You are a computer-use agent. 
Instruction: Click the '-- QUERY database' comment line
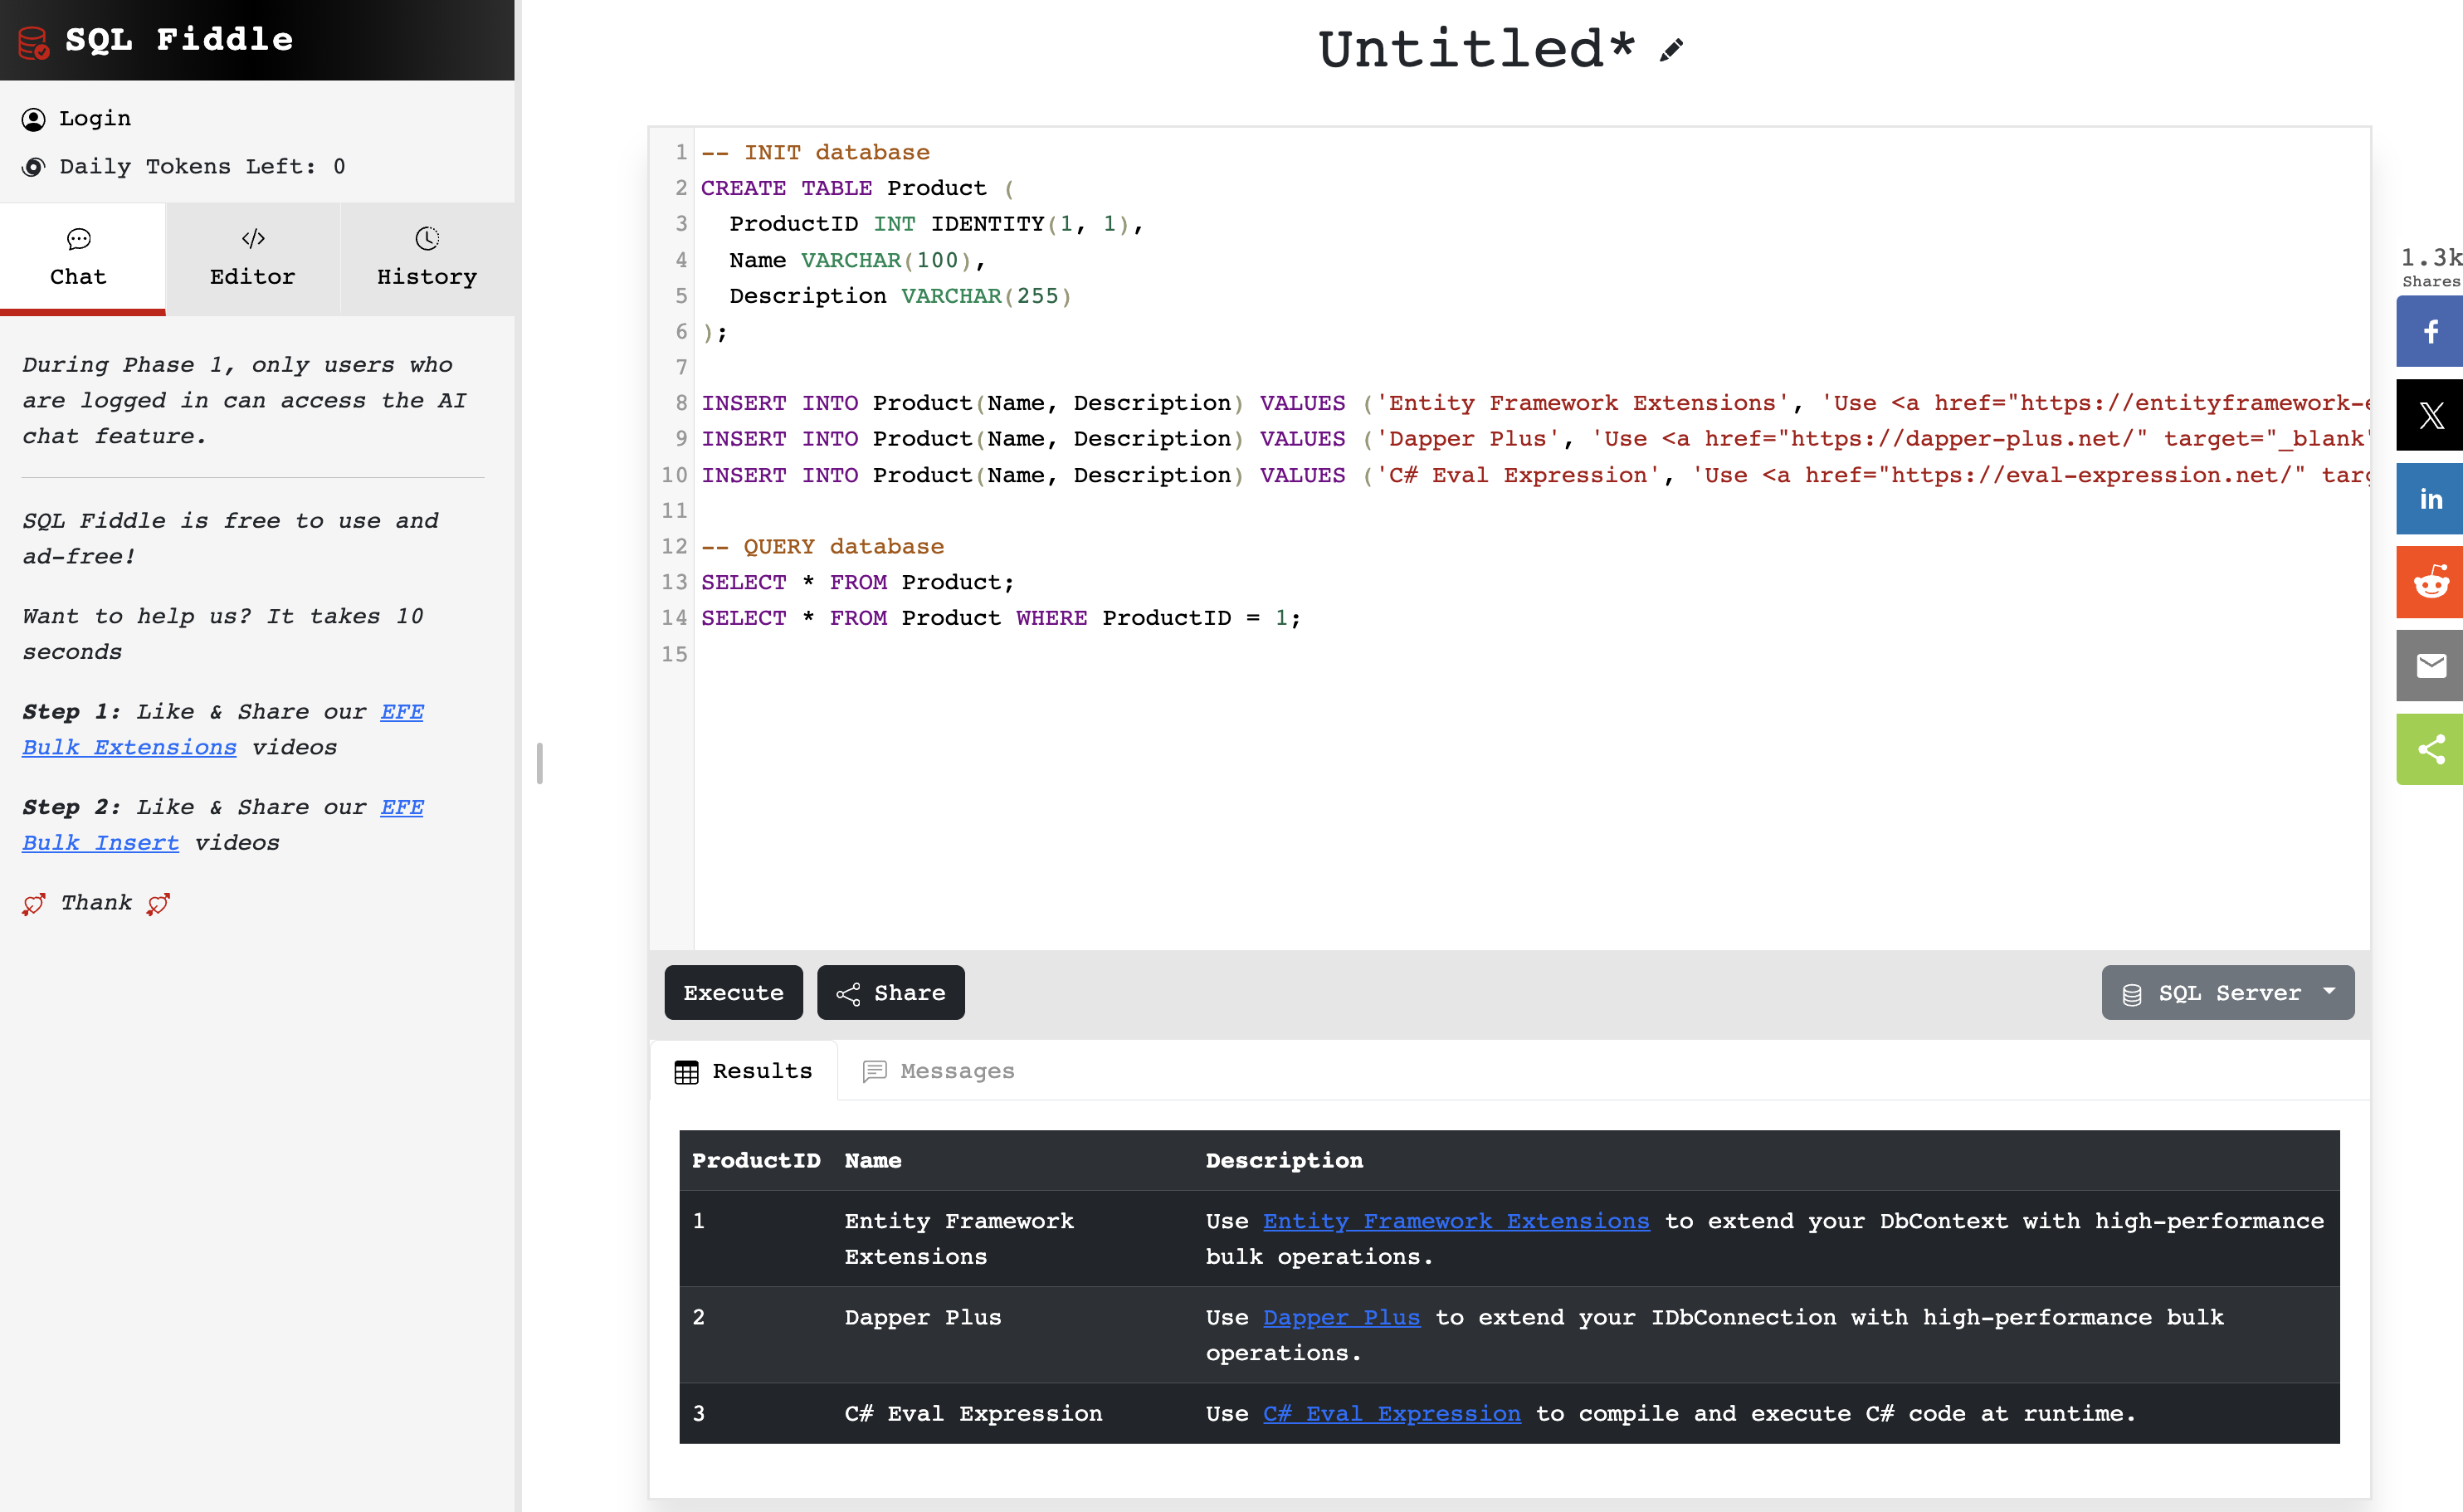point(822,547)
